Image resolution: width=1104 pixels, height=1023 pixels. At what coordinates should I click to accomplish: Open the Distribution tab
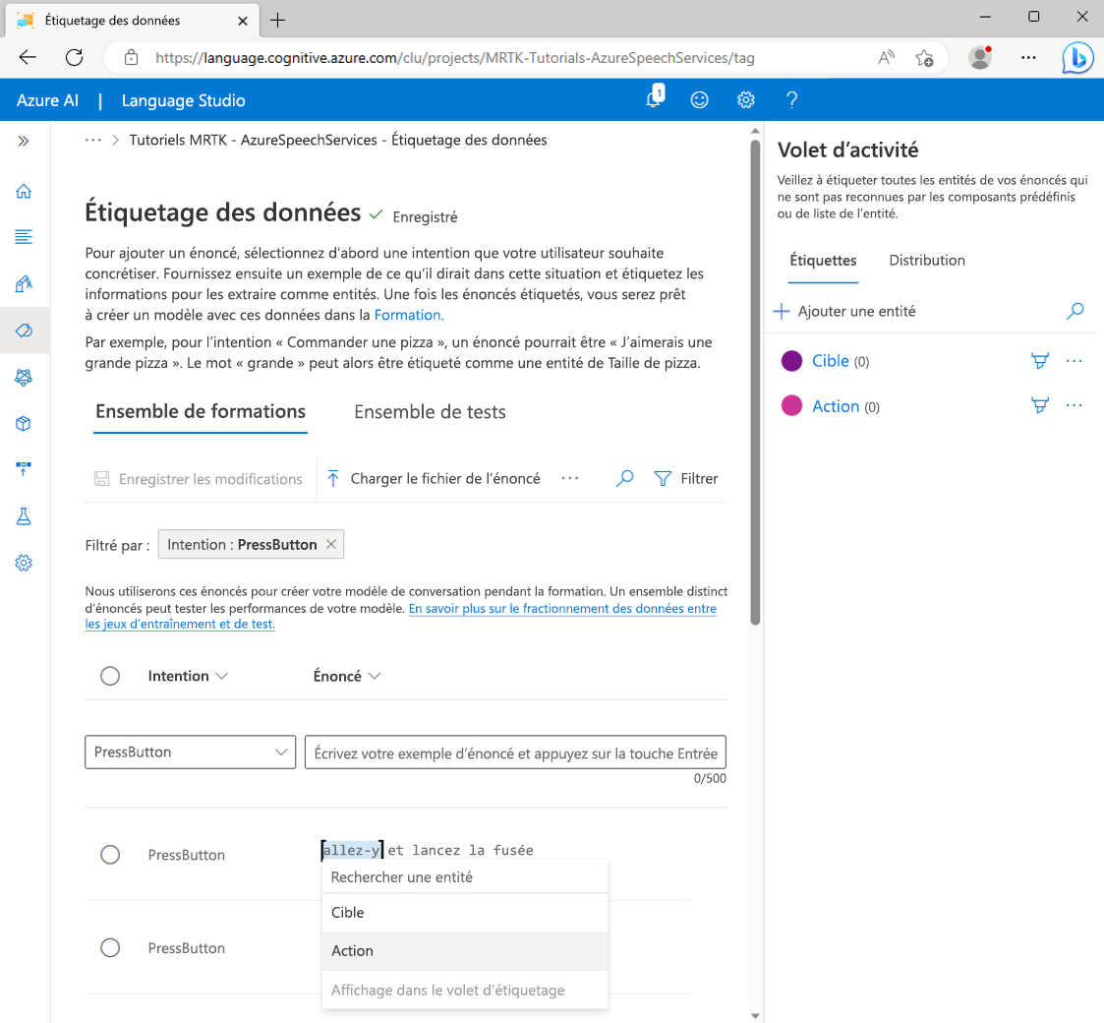[927, 260]
